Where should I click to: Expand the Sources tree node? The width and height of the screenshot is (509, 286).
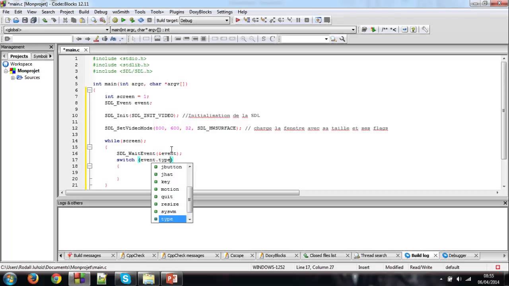click(x=13, y=77)
